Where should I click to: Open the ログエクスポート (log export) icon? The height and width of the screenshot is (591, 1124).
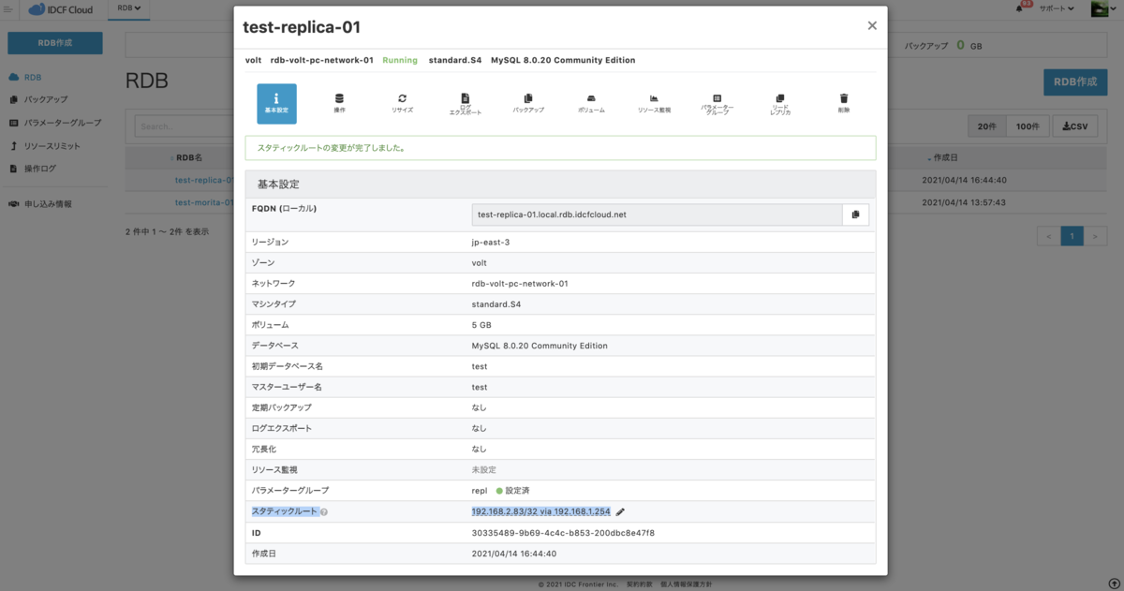click(x=466, y=101)
